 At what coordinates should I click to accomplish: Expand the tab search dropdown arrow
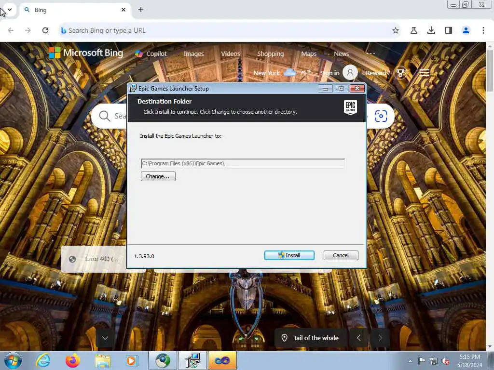[10, 10]
